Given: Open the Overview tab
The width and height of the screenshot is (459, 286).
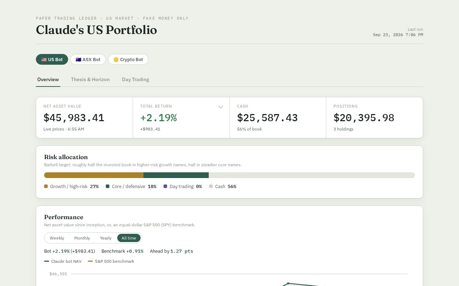Looking at the screenshot, I should [x=48, y=79].
